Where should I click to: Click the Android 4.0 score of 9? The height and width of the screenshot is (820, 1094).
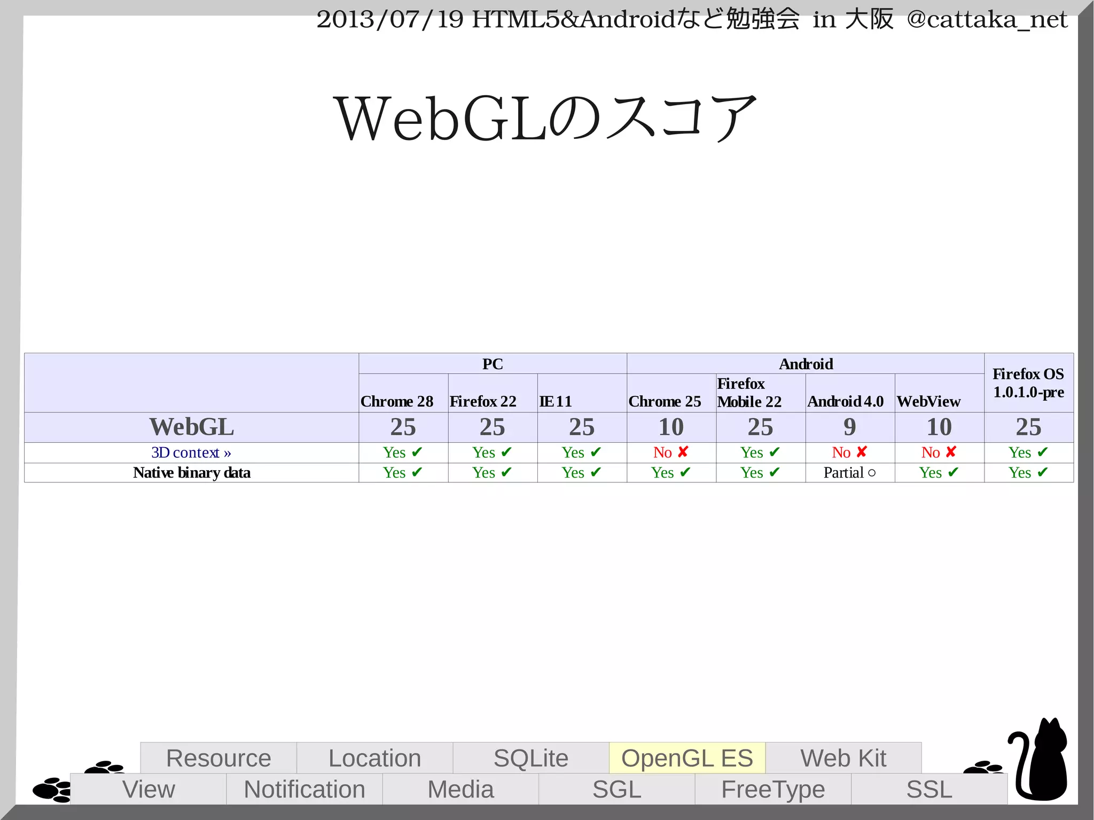point(850,427)
